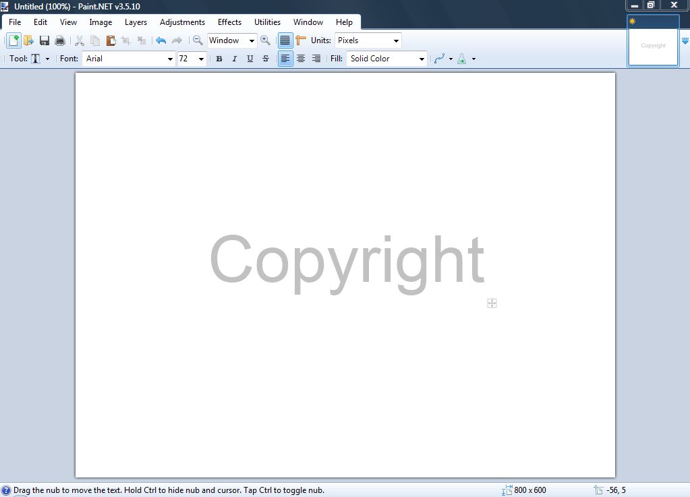690x497 pixels.
Task: Print the image
Action: click(59, 40)
